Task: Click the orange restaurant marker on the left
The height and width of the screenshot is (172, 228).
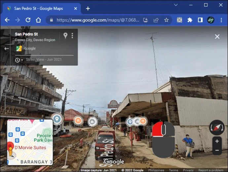Action: tap(78, 121)
